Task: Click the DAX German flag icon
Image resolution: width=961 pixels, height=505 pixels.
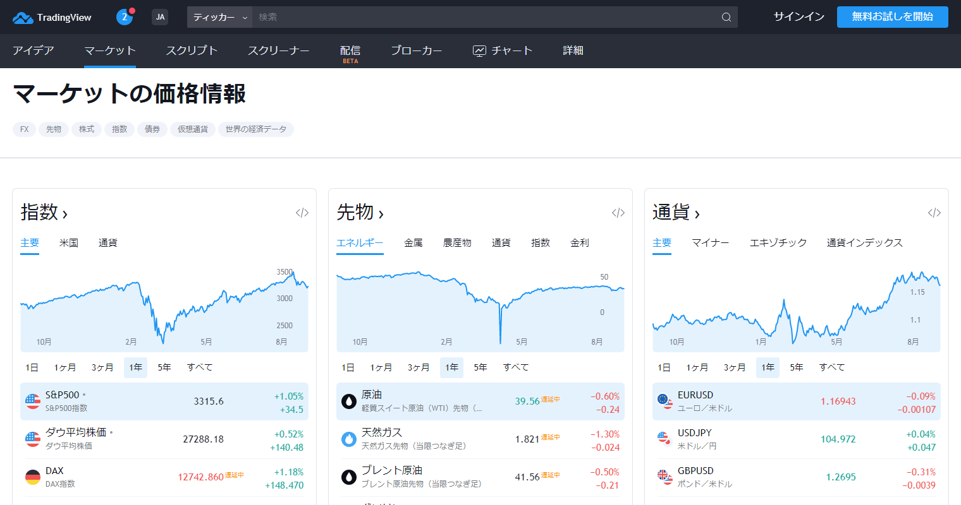Action: [x=33, y=477]
